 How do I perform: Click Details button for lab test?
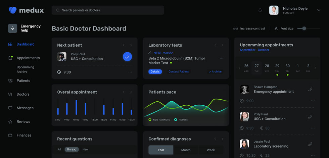pos(155,72)
